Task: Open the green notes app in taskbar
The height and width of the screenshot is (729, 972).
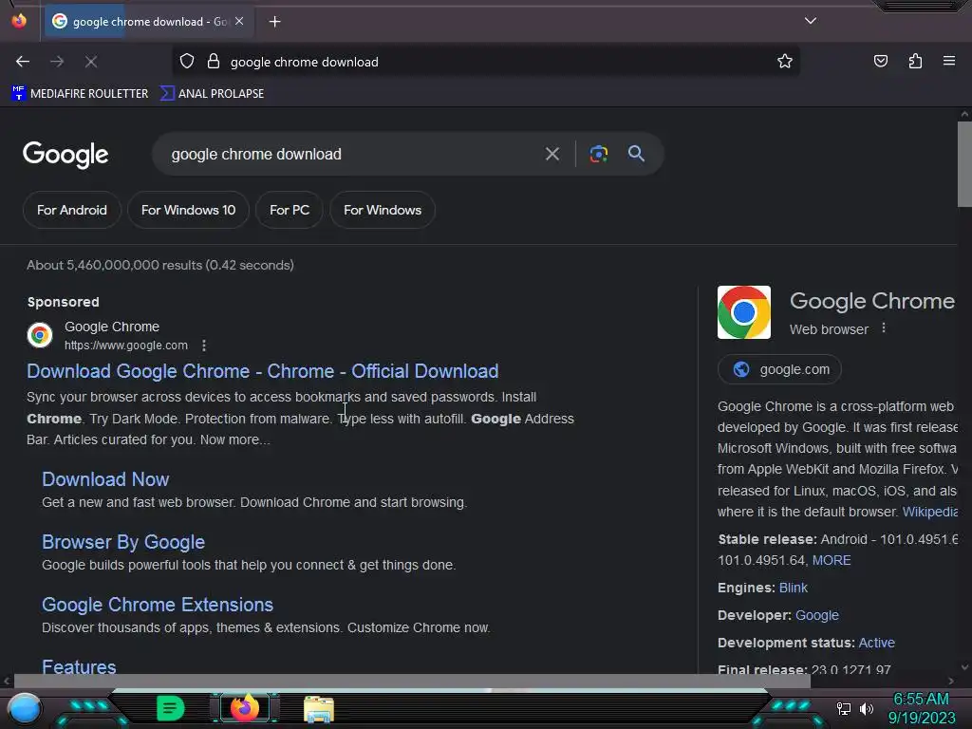Action: 170,708
